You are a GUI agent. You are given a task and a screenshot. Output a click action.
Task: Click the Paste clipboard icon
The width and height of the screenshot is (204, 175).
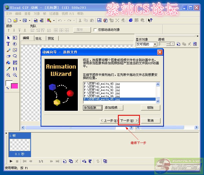[x=92, y=20]
